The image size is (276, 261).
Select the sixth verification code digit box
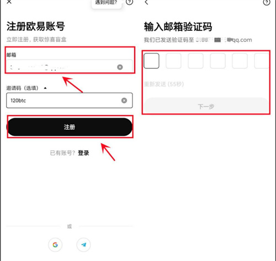pyautogui.click(x=262, y=61)
